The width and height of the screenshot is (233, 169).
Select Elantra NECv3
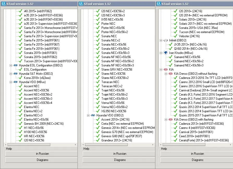pos(33,115)
